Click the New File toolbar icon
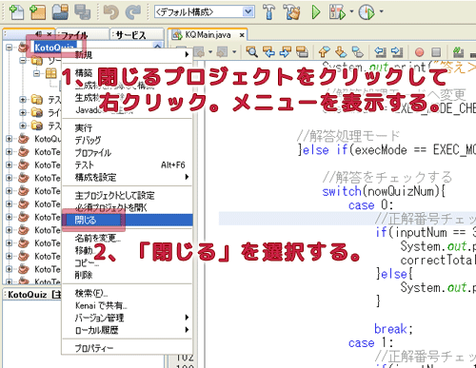The height and width of the screenshot is (368, 476). point(16,12)
